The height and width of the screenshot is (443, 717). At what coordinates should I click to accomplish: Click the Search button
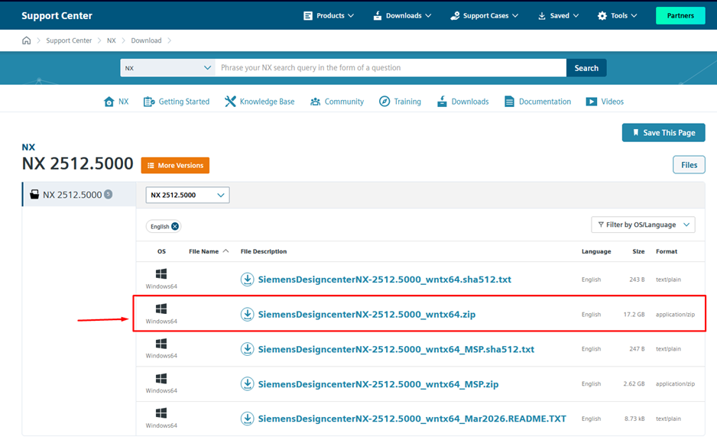586,68
